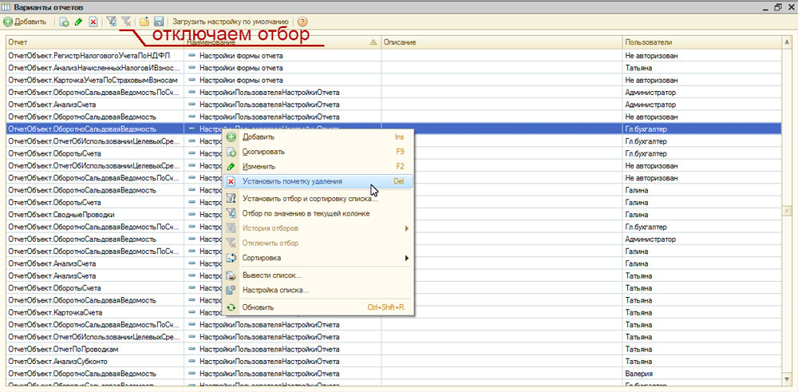
Task: Click Настройка списка menu entry
Action: click(275, 290)
